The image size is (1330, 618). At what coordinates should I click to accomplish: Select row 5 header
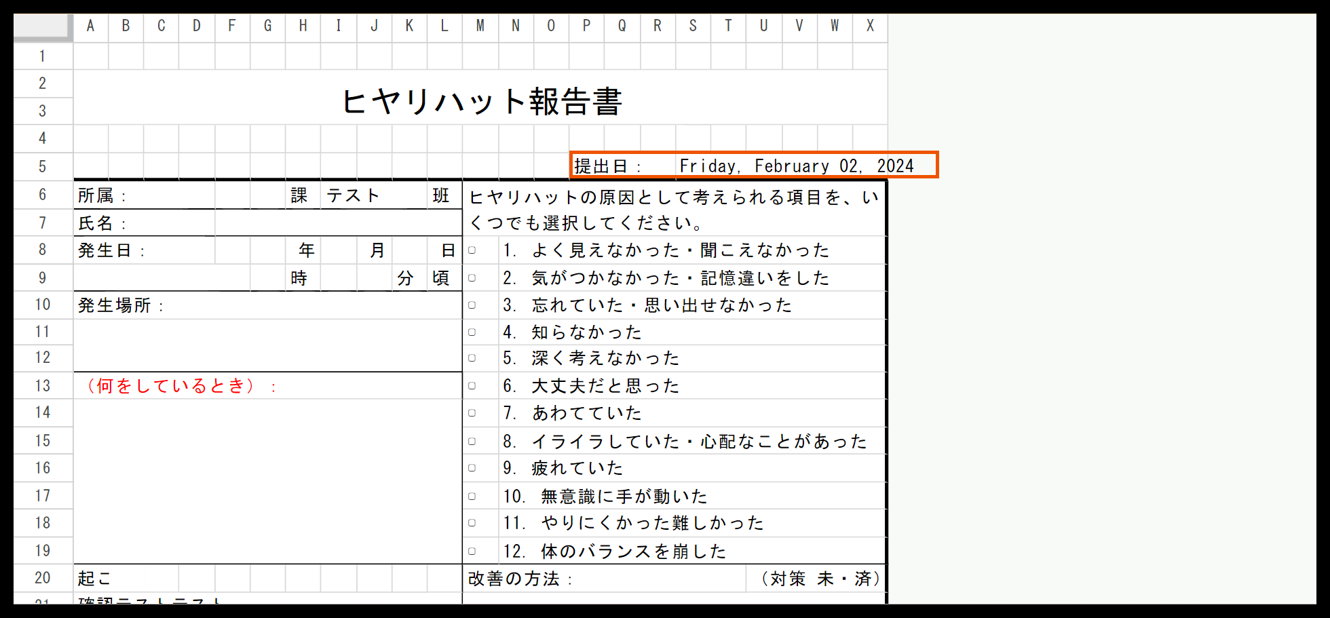pos(42,166)
